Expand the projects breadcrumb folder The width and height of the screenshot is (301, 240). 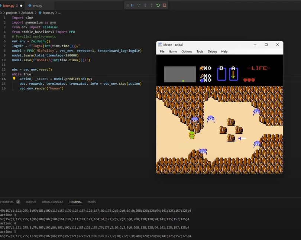click(12, 13)
